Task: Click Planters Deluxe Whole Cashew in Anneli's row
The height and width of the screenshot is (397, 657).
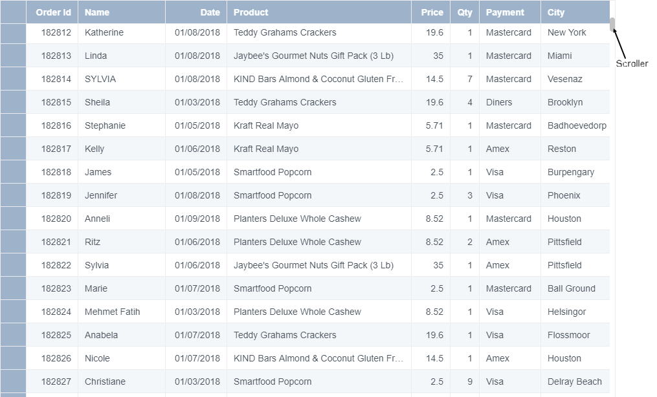Action: point(319,219)
